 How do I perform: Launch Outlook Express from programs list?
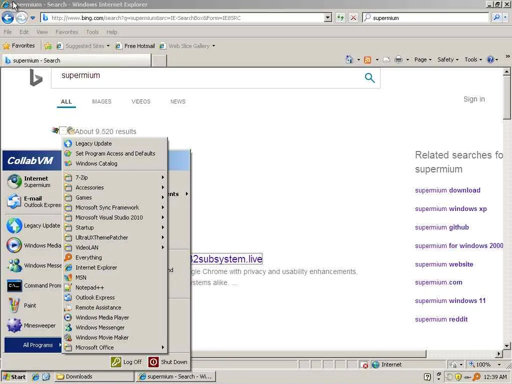click(114, 297)
